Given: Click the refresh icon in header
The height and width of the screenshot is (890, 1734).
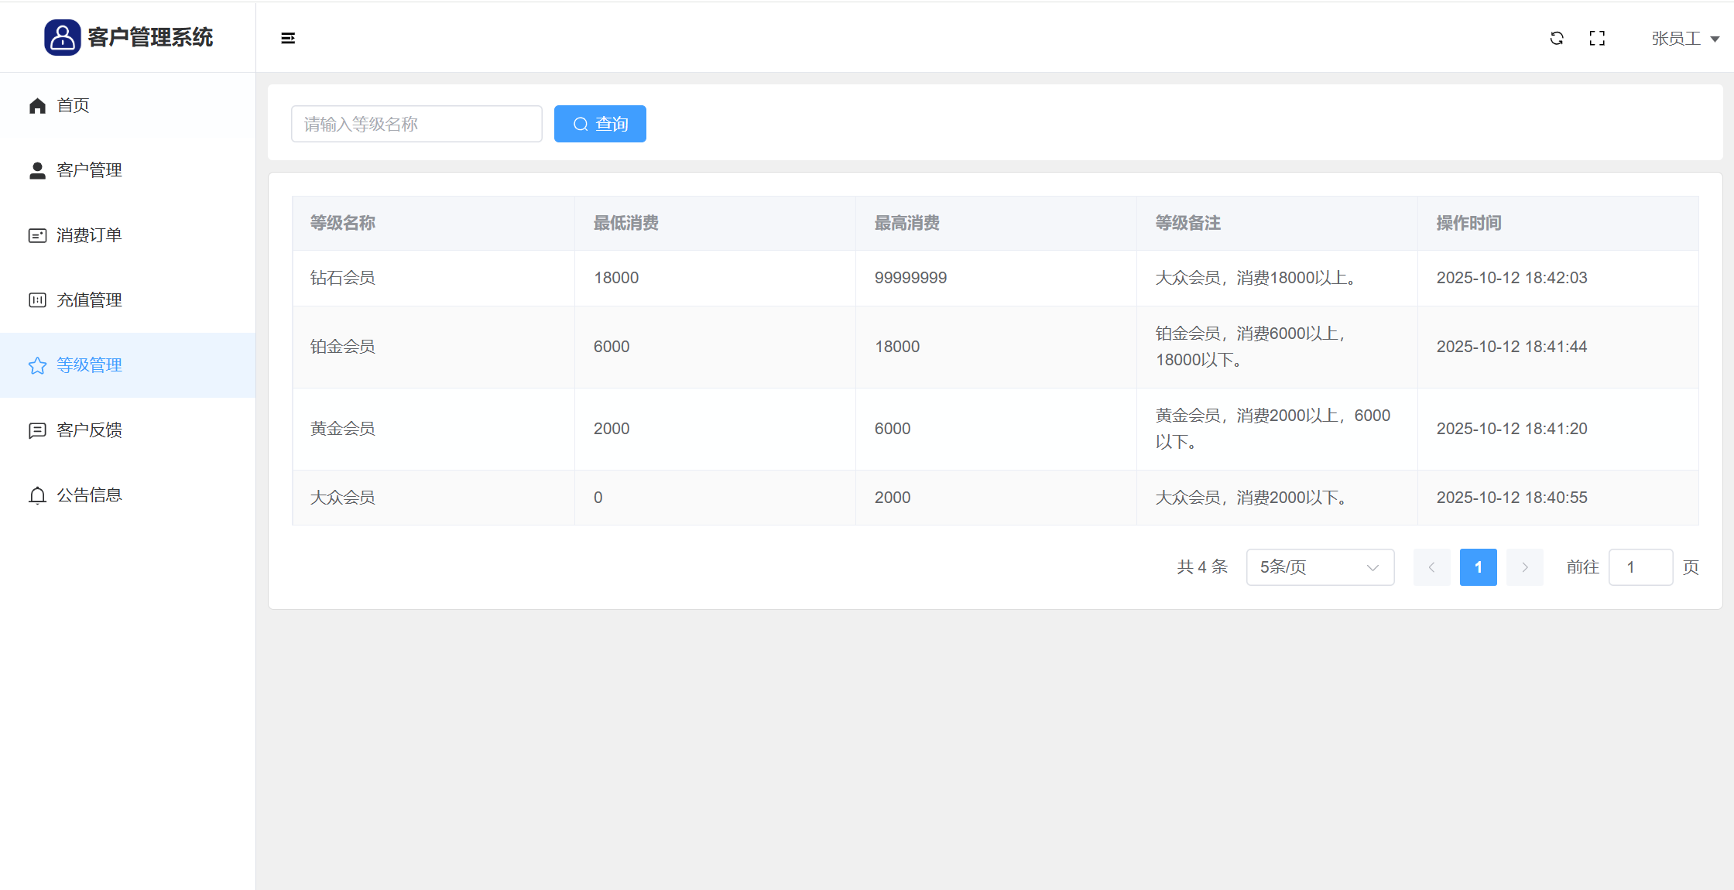Looking at the screenshot, I should pyautogui.click(x=1557, y=38).
